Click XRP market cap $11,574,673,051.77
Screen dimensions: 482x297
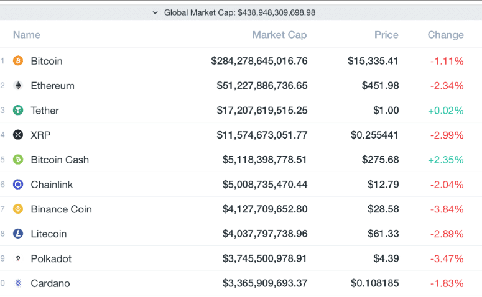pyautogui.click(x=262, y=135)
